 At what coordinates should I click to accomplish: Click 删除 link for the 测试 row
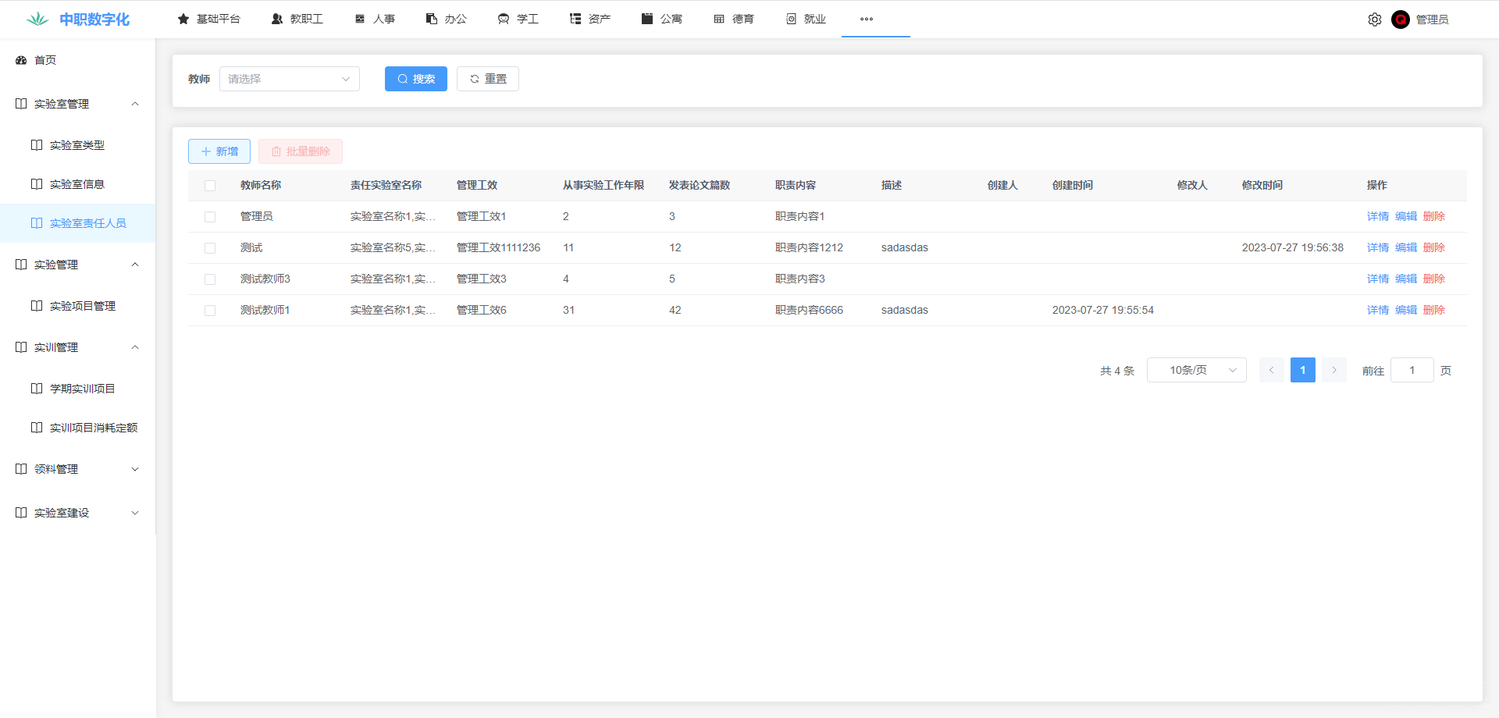click(x=1433, y=247)
